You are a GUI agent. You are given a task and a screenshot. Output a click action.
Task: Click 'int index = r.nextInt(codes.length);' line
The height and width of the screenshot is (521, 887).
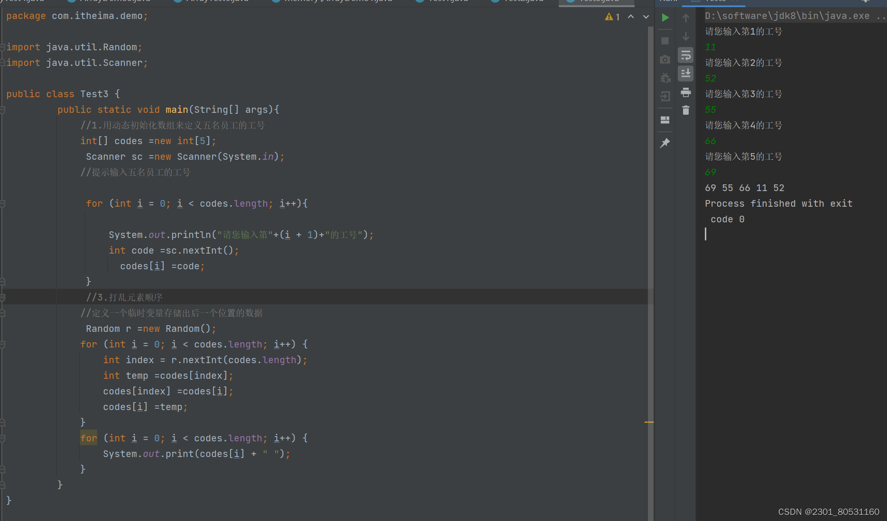pos(205,360)
